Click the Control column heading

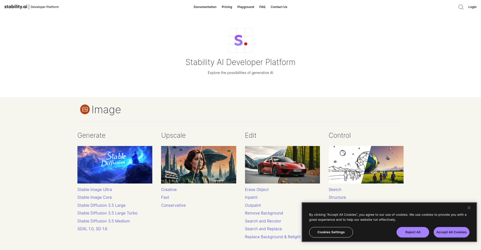339,135
